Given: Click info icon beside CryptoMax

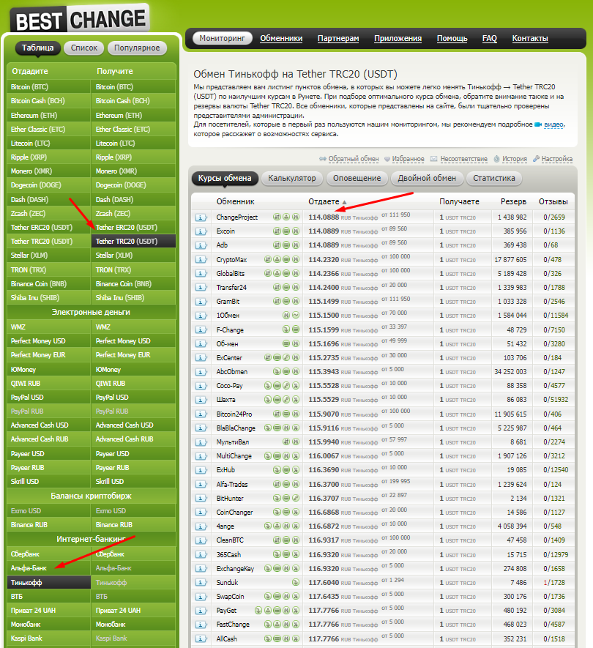Looking at the screenshot, I should click(x=201, y=259).
